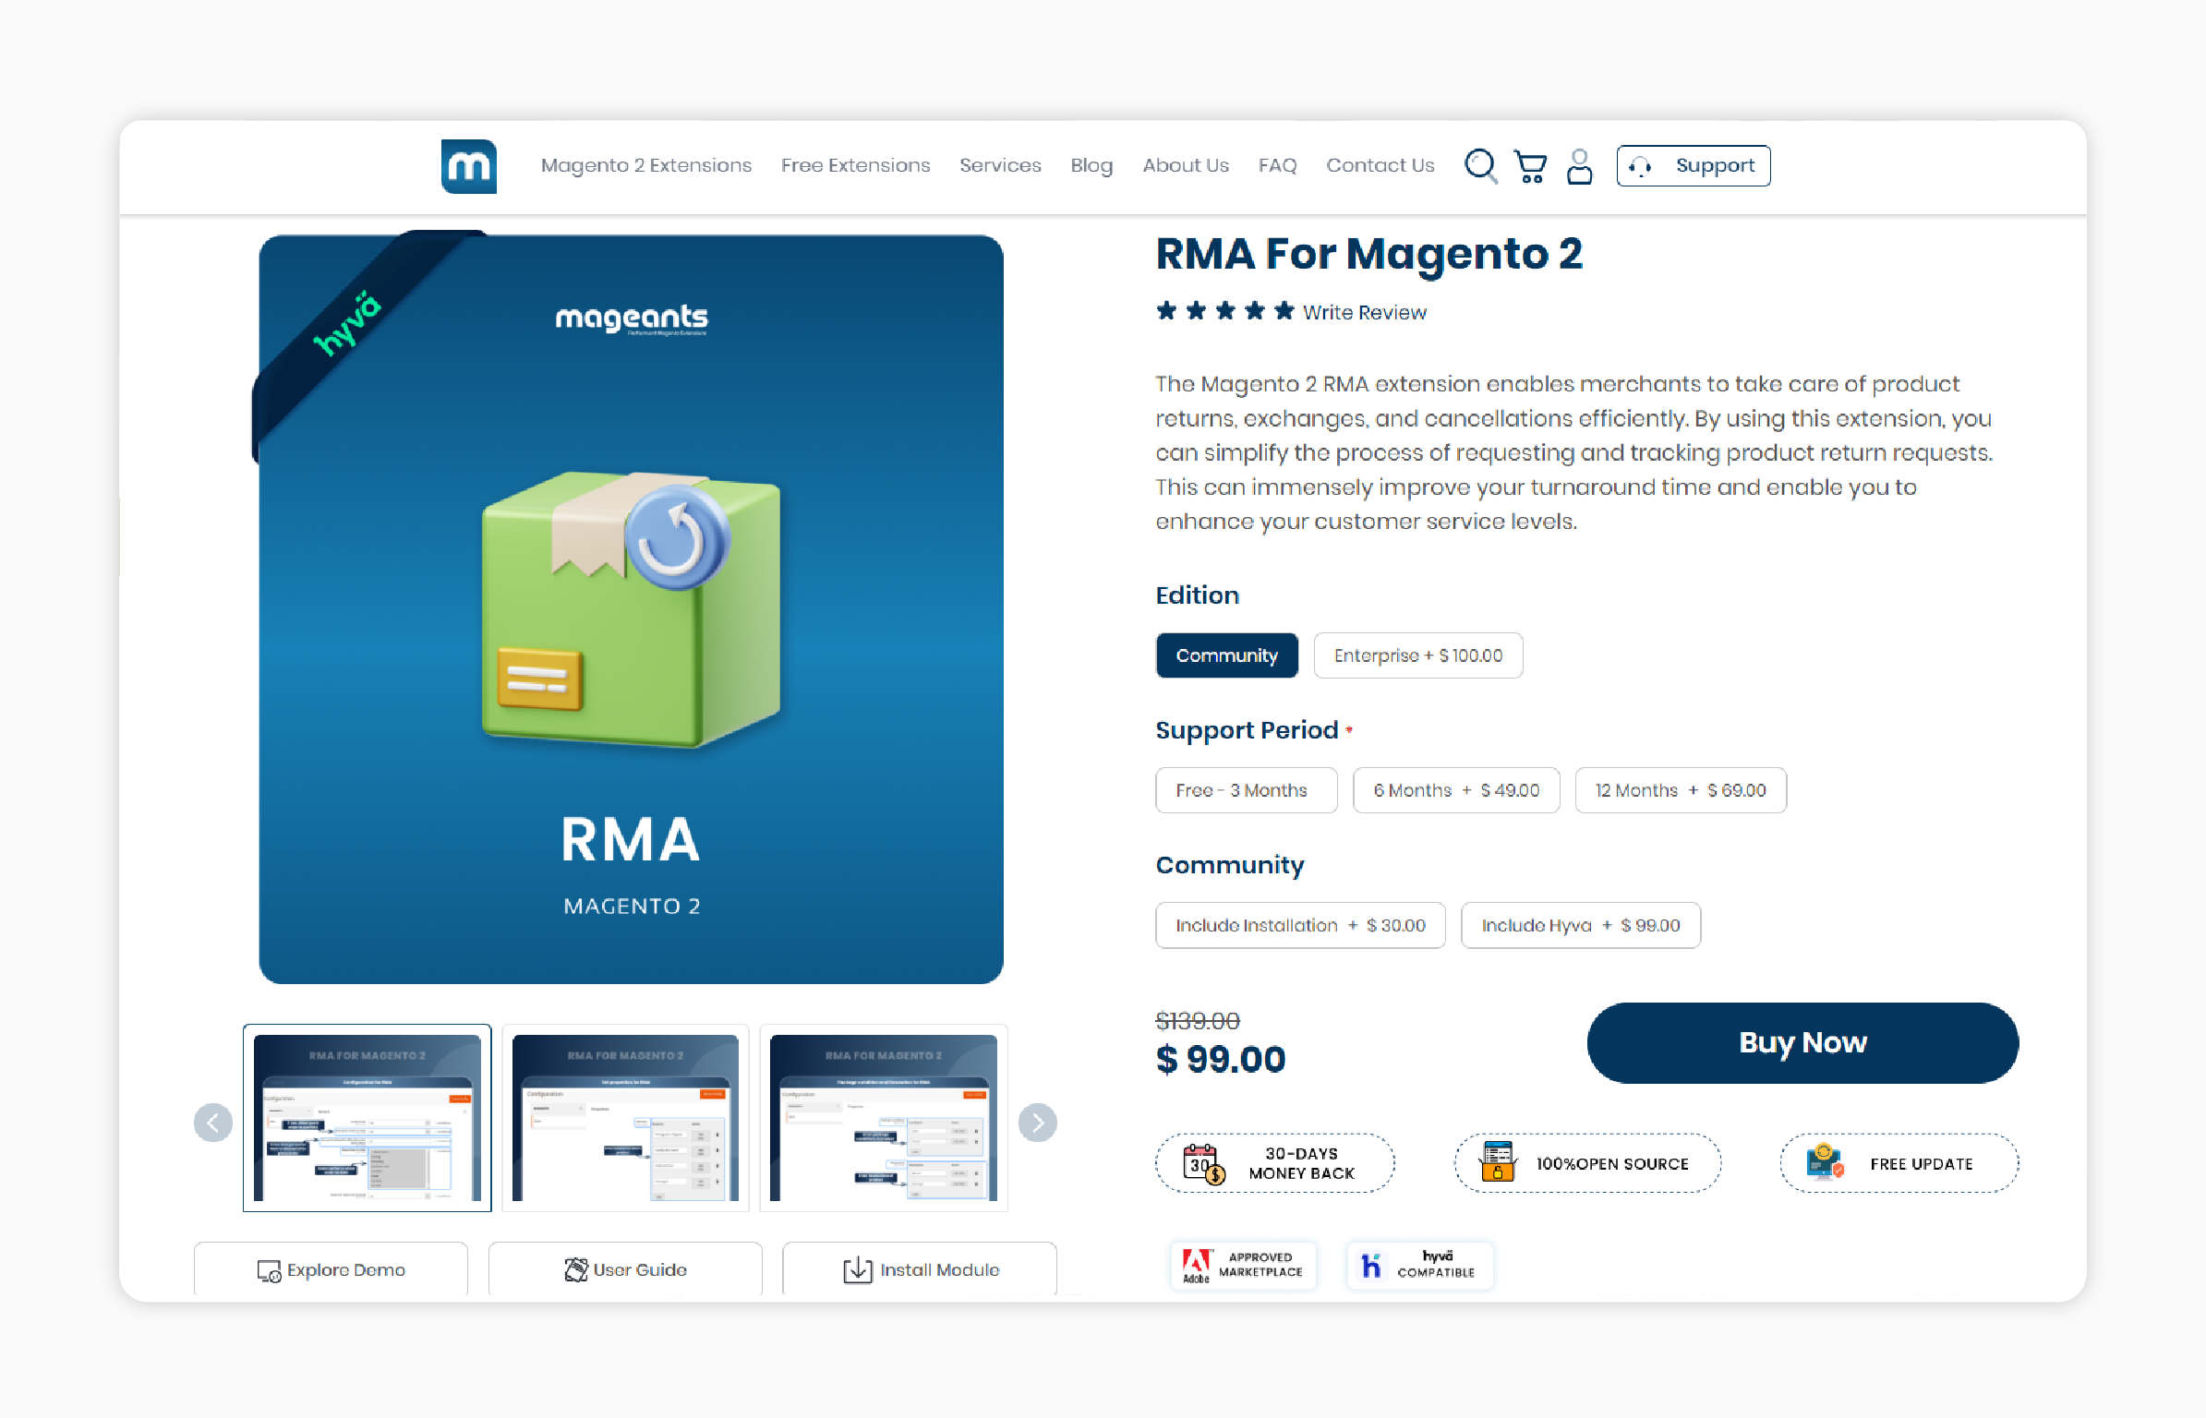Screen dimensions: 2206x1418
Task: Select third RMA screenshot thumbnail
Action: click(884, 1117)
